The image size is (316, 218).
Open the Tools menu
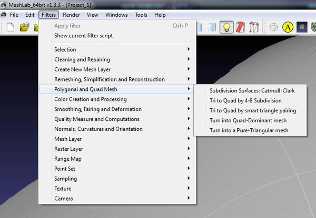pos(141,15)
